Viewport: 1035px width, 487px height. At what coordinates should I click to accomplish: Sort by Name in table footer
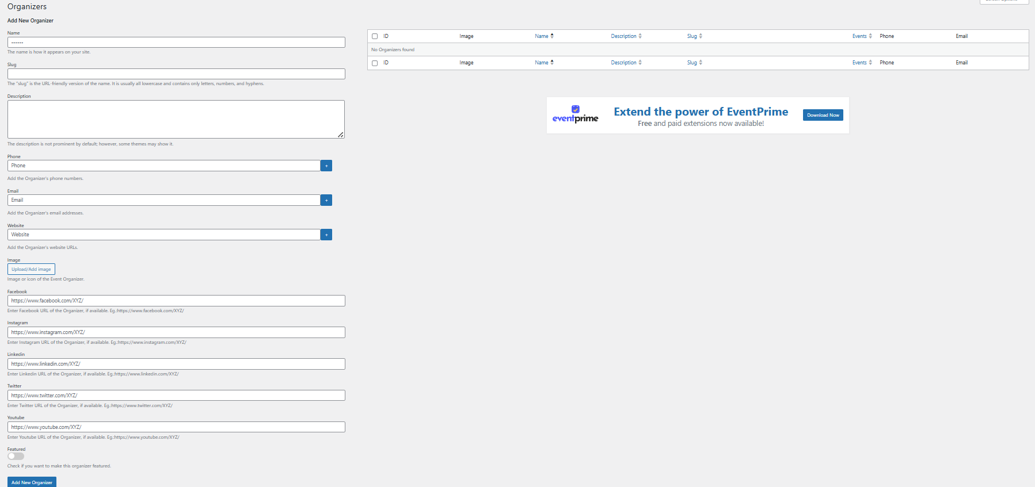pyautogui.click(x=544, y=63)
